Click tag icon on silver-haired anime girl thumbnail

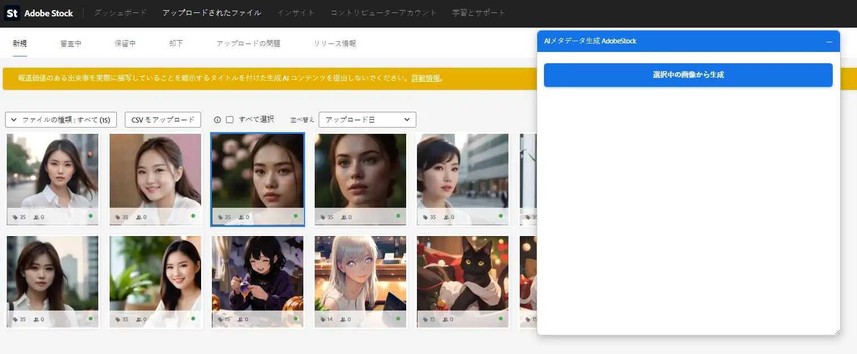click(x=323, y=319)
